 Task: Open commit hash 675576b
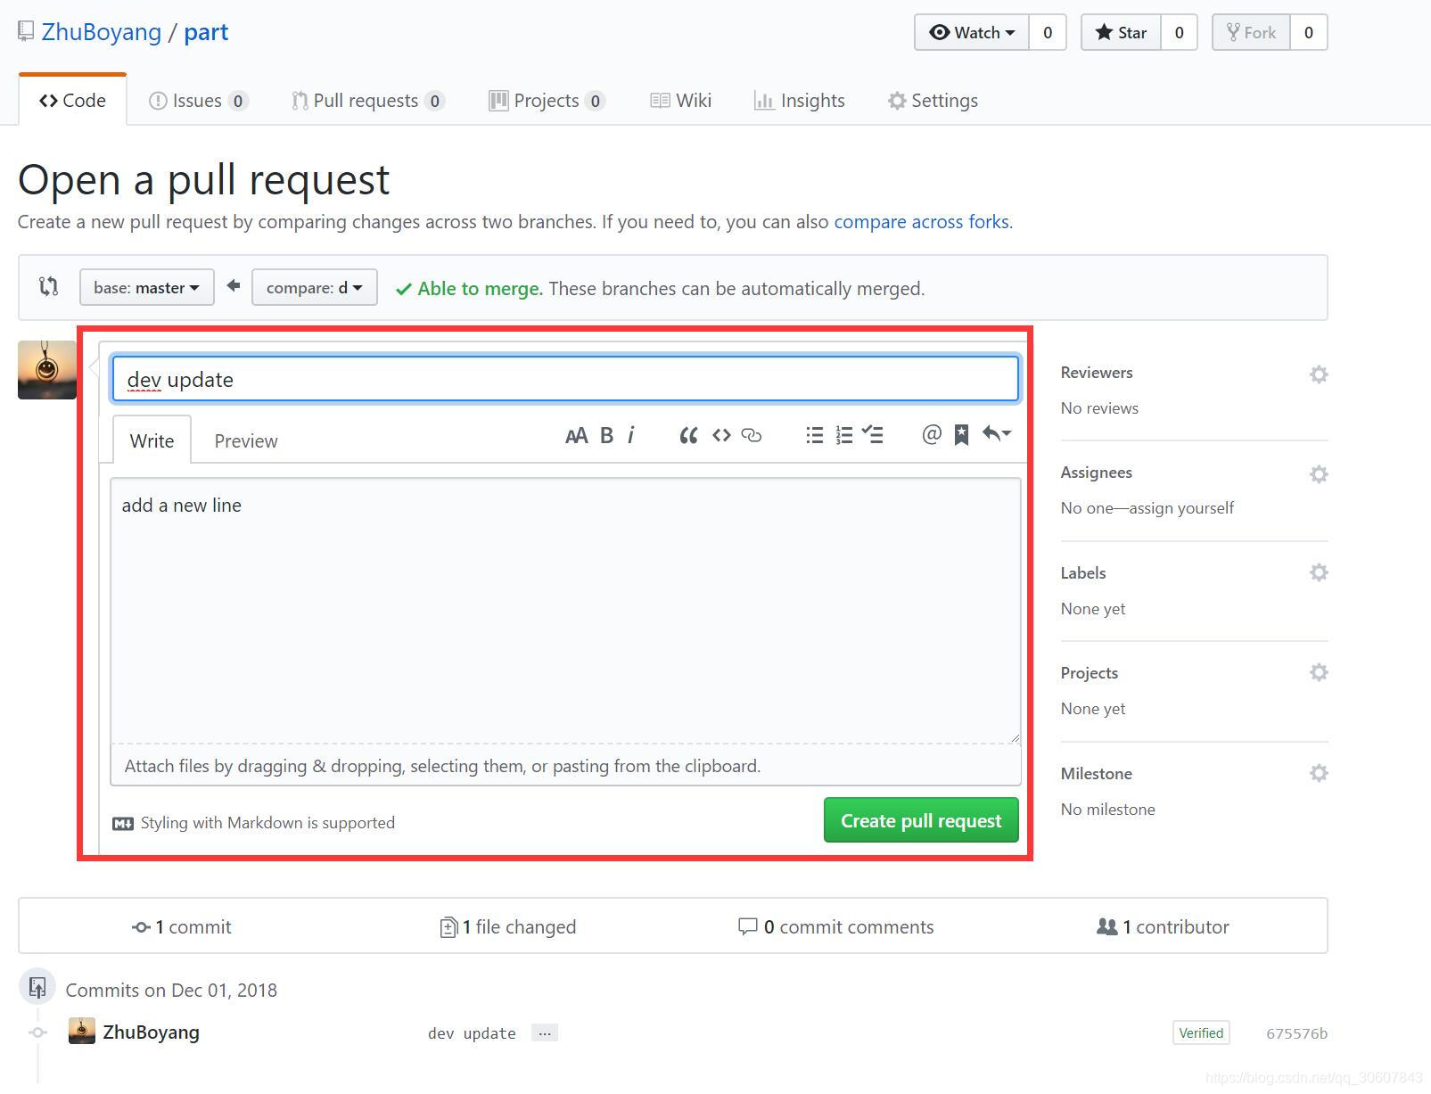1296,1032
